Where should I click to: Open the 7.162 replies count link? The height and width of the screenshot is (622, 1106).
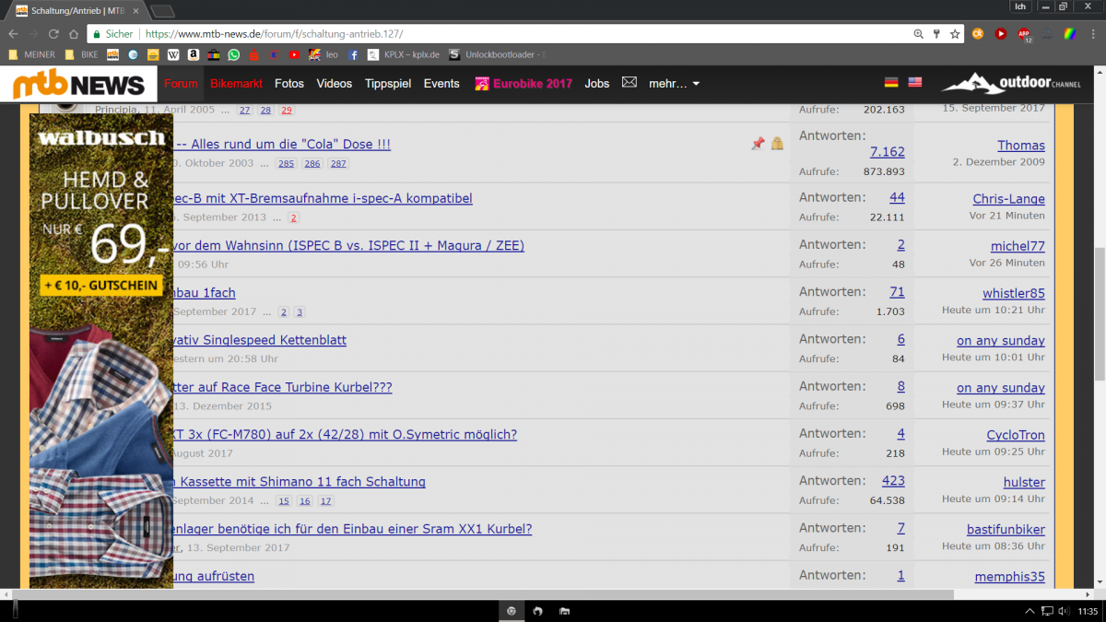tap(888, 151)
